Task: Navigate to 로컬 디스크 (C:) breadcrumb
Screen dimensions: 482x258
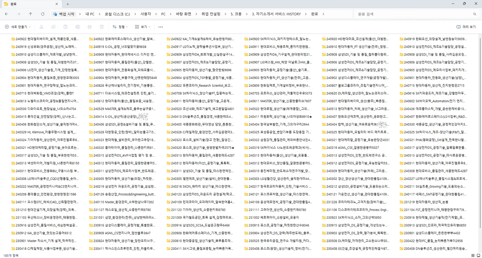Action: tap(117, 14)
